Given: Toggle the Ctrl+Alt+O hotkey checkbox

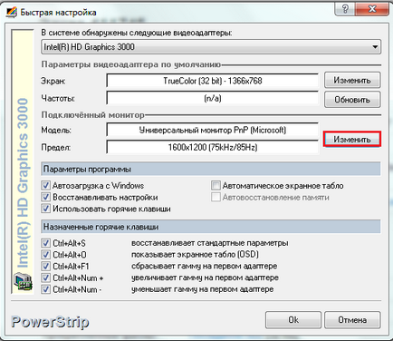Looking at the screenshot, I should pos(46,255).
